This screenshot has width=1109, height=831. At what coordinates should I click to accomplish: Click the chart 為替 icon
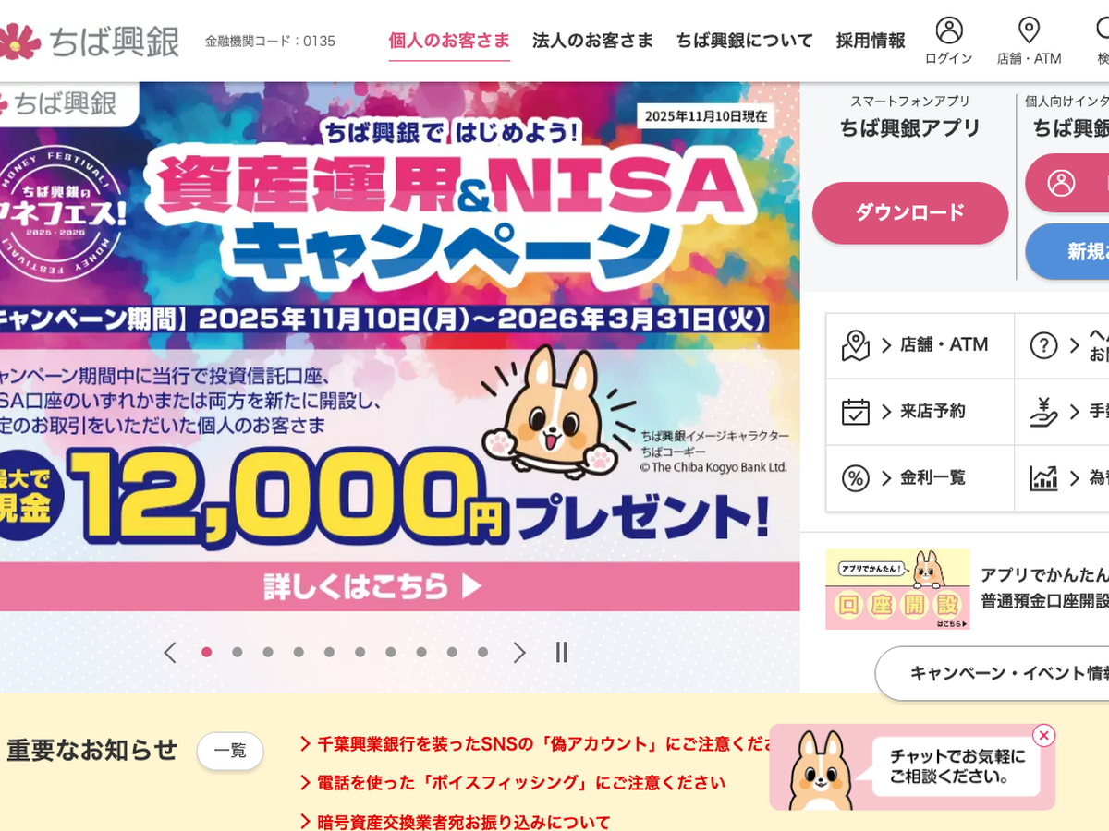(x=1043, y=478)
